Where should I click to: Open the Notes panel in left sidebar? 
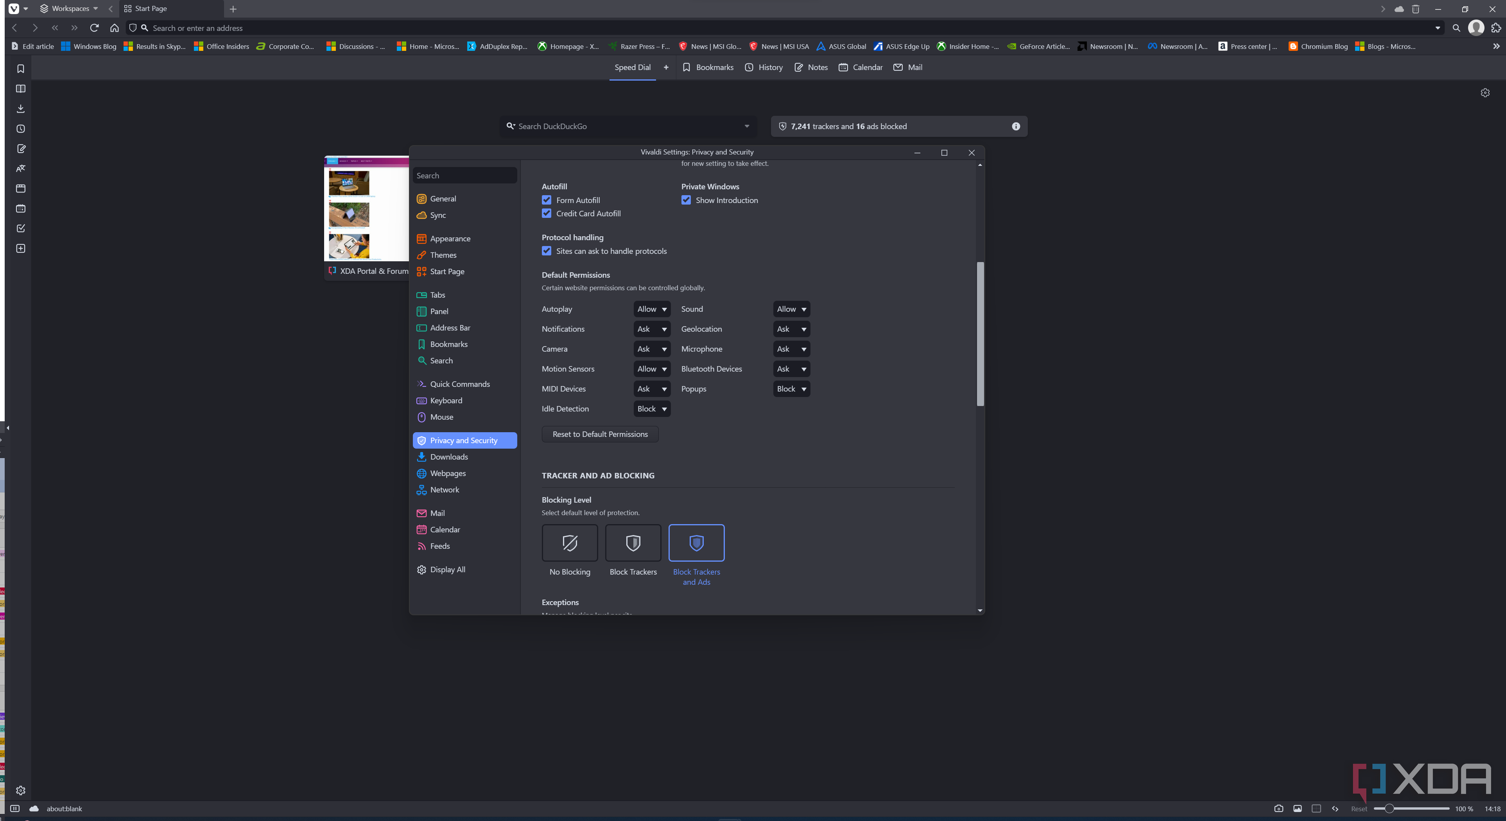click(x=20, y=149)
